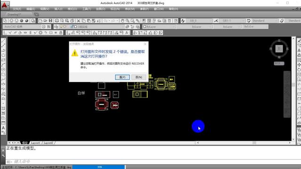Viewport: 301px width, 169px height.
Task: Switch to the Layout2 tab
Action: [48, 143]
